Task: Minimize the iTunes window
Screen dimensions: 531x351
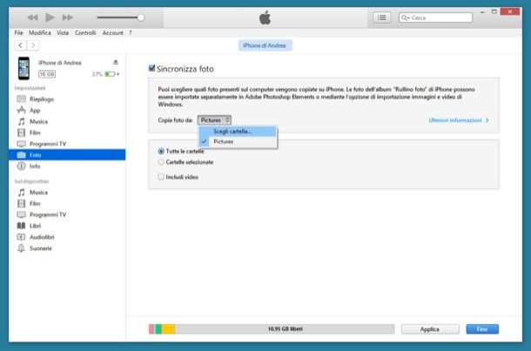Action: click(x=482, y=12)
